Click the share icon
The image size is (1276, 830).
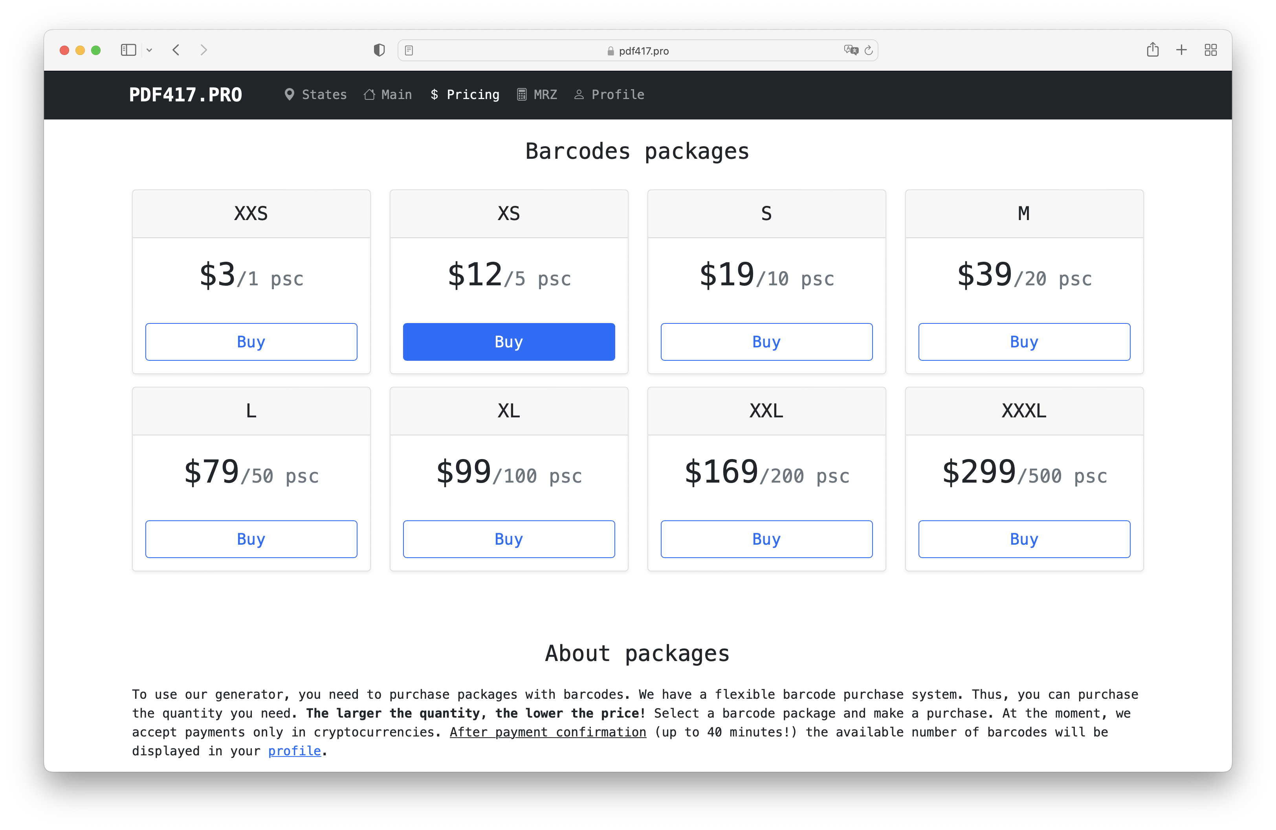(x=1153, y=50)
